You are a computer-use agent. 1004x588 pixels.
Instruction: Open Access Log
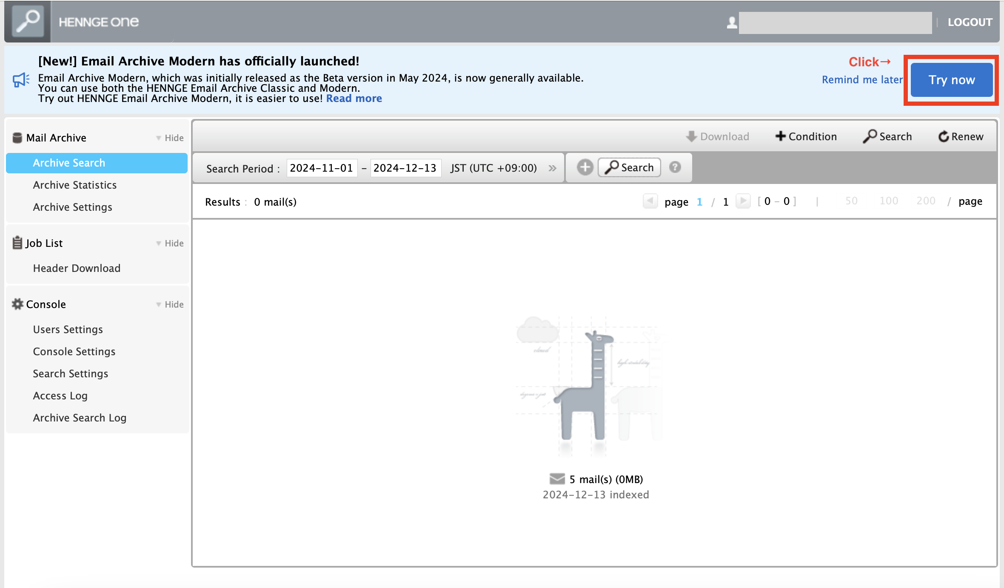coord(60,396)
